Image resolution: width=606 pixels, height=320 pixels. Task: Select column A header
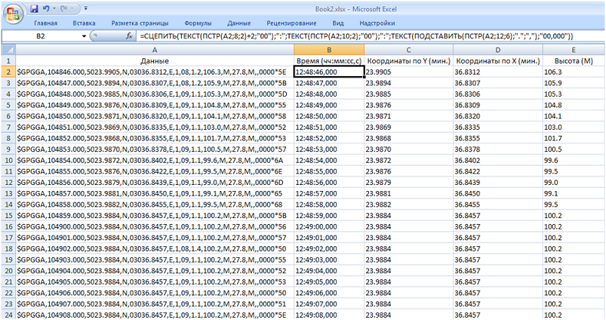point(155,50)
